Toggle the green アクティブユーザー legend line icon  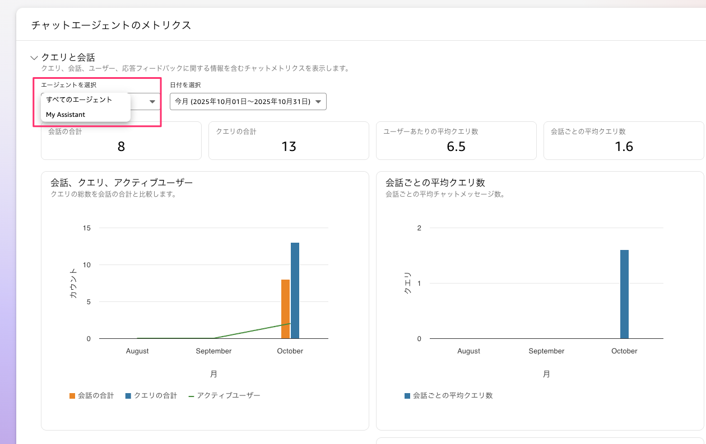point(191,396)
